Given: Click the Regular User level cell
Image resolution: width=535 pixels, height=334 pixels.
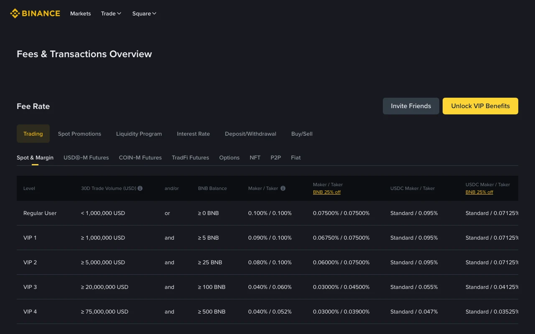Looking at the screenshot, I should 40,213.
